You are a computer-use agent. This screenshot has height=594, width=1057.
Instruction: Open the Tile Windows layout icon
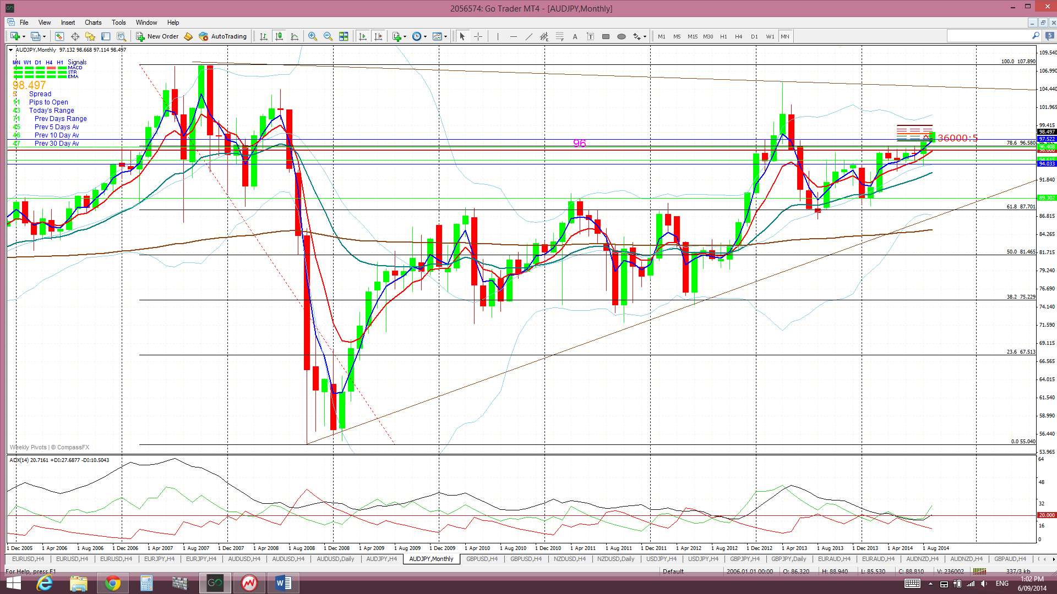tap(344, 36)
